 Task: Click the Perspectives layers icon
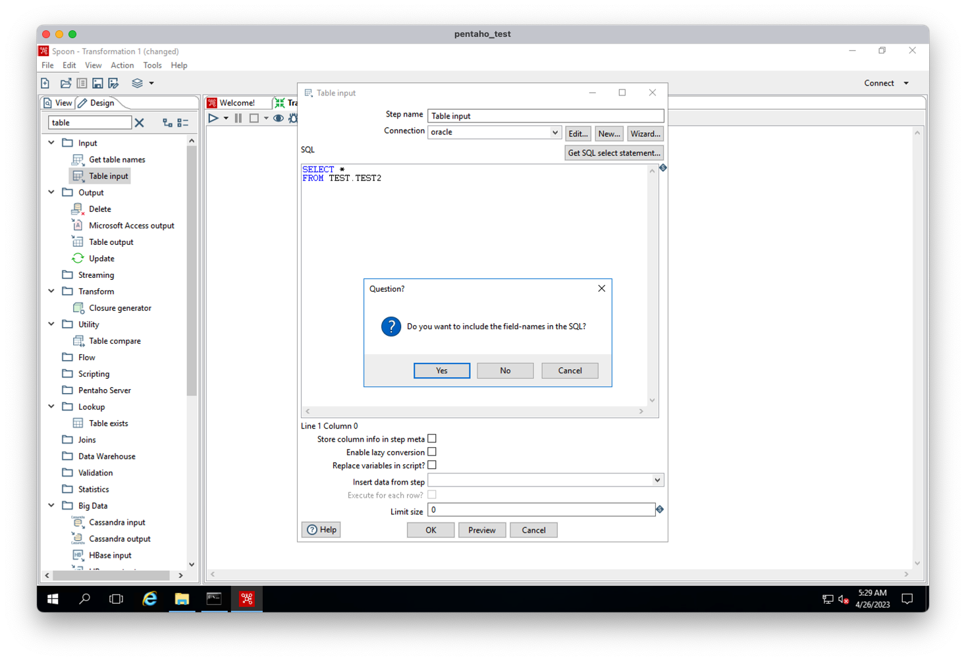[x=137, y=83]
